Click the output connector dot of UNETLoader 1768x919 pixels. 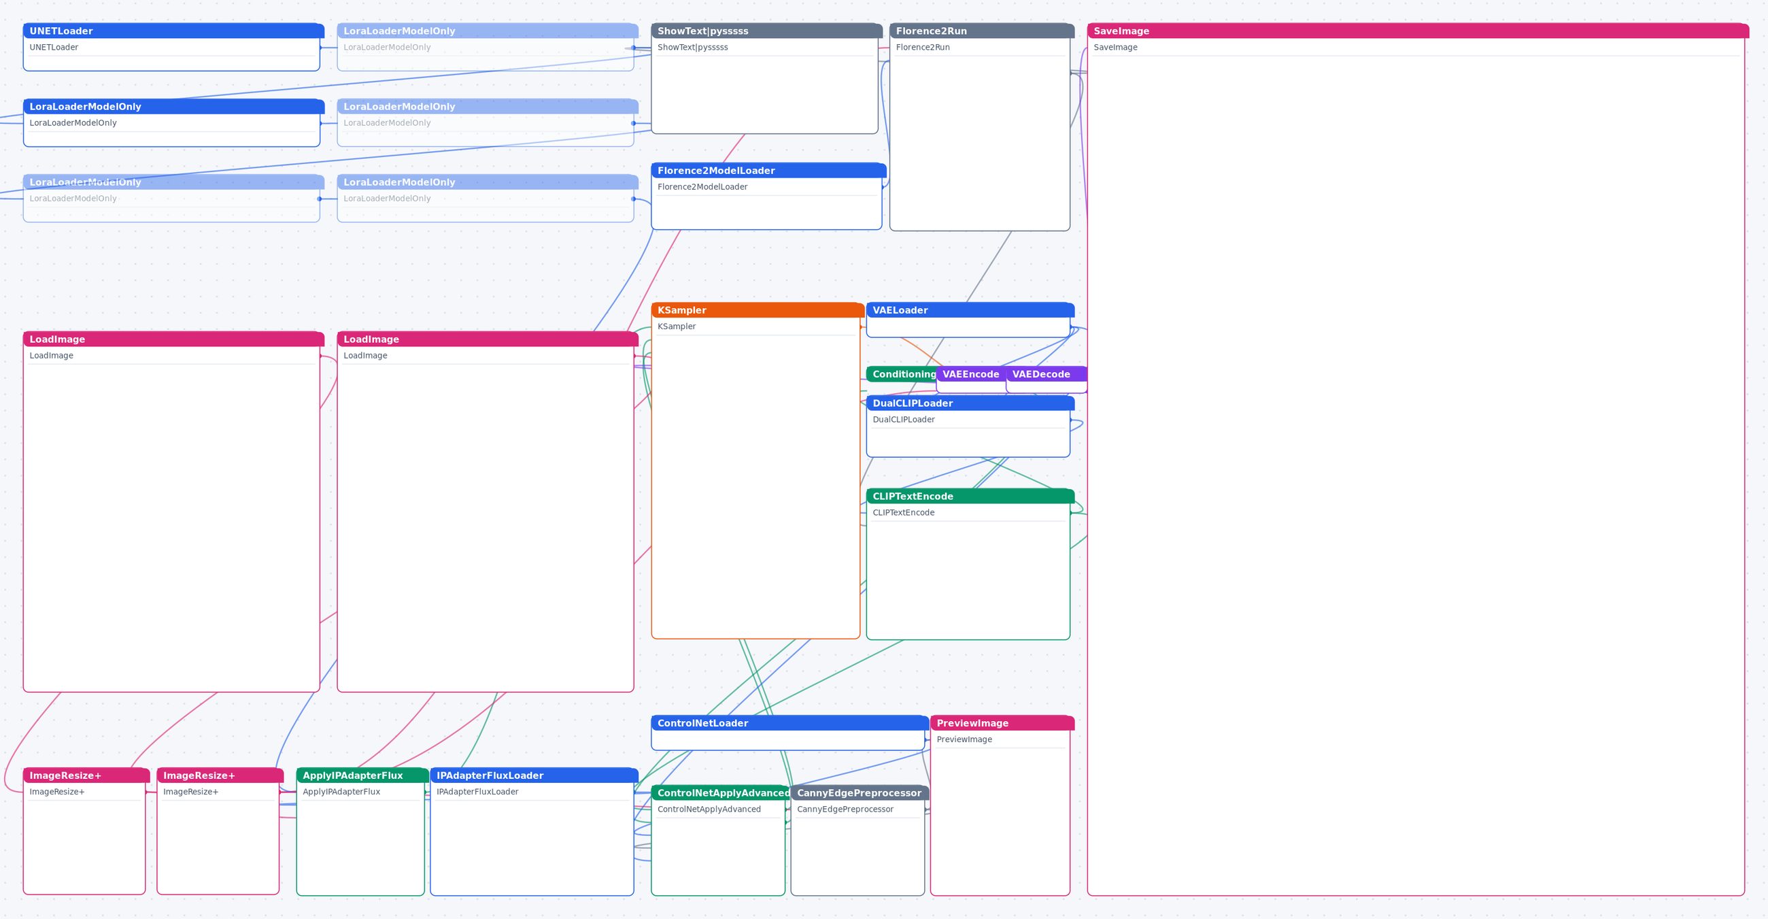point(320,48)
